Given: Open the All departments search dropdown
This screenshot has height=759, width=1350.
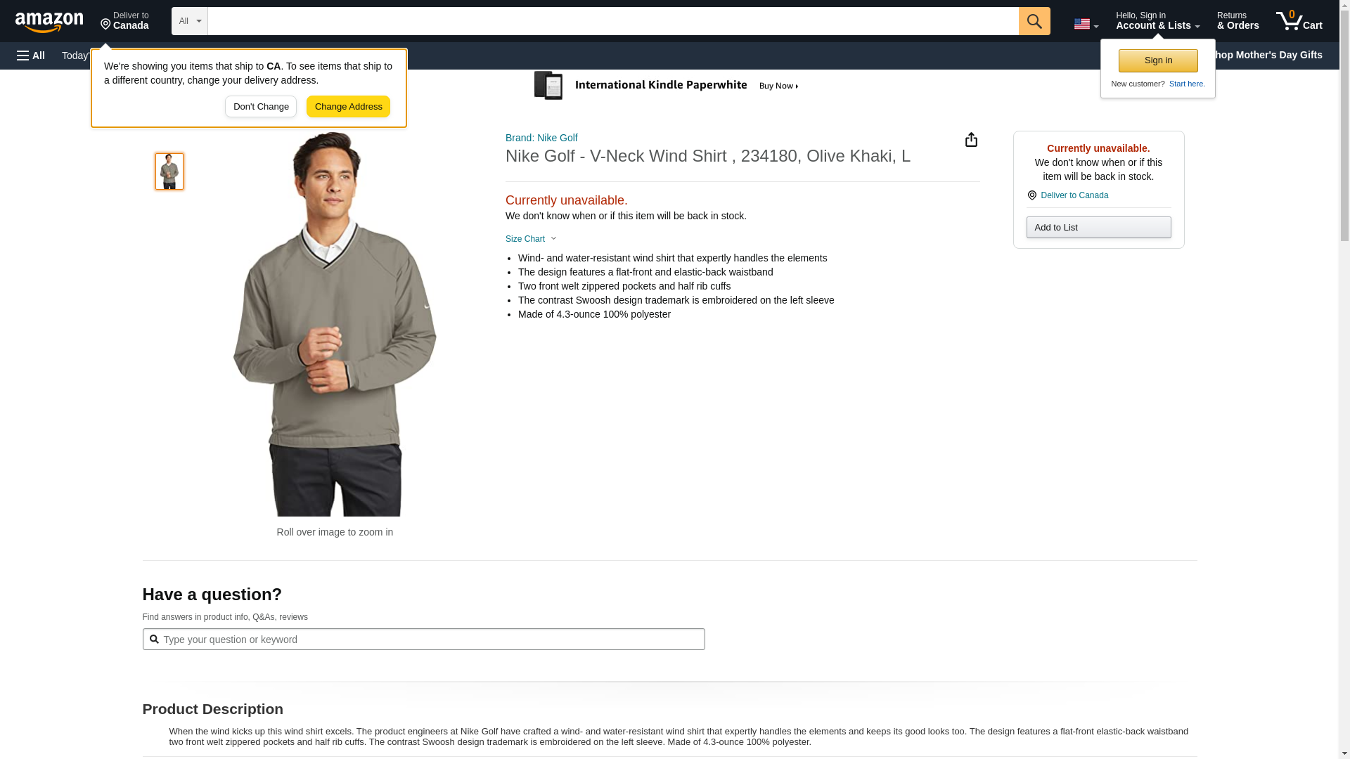Looking at the screenshot, I should pos(189,21).
